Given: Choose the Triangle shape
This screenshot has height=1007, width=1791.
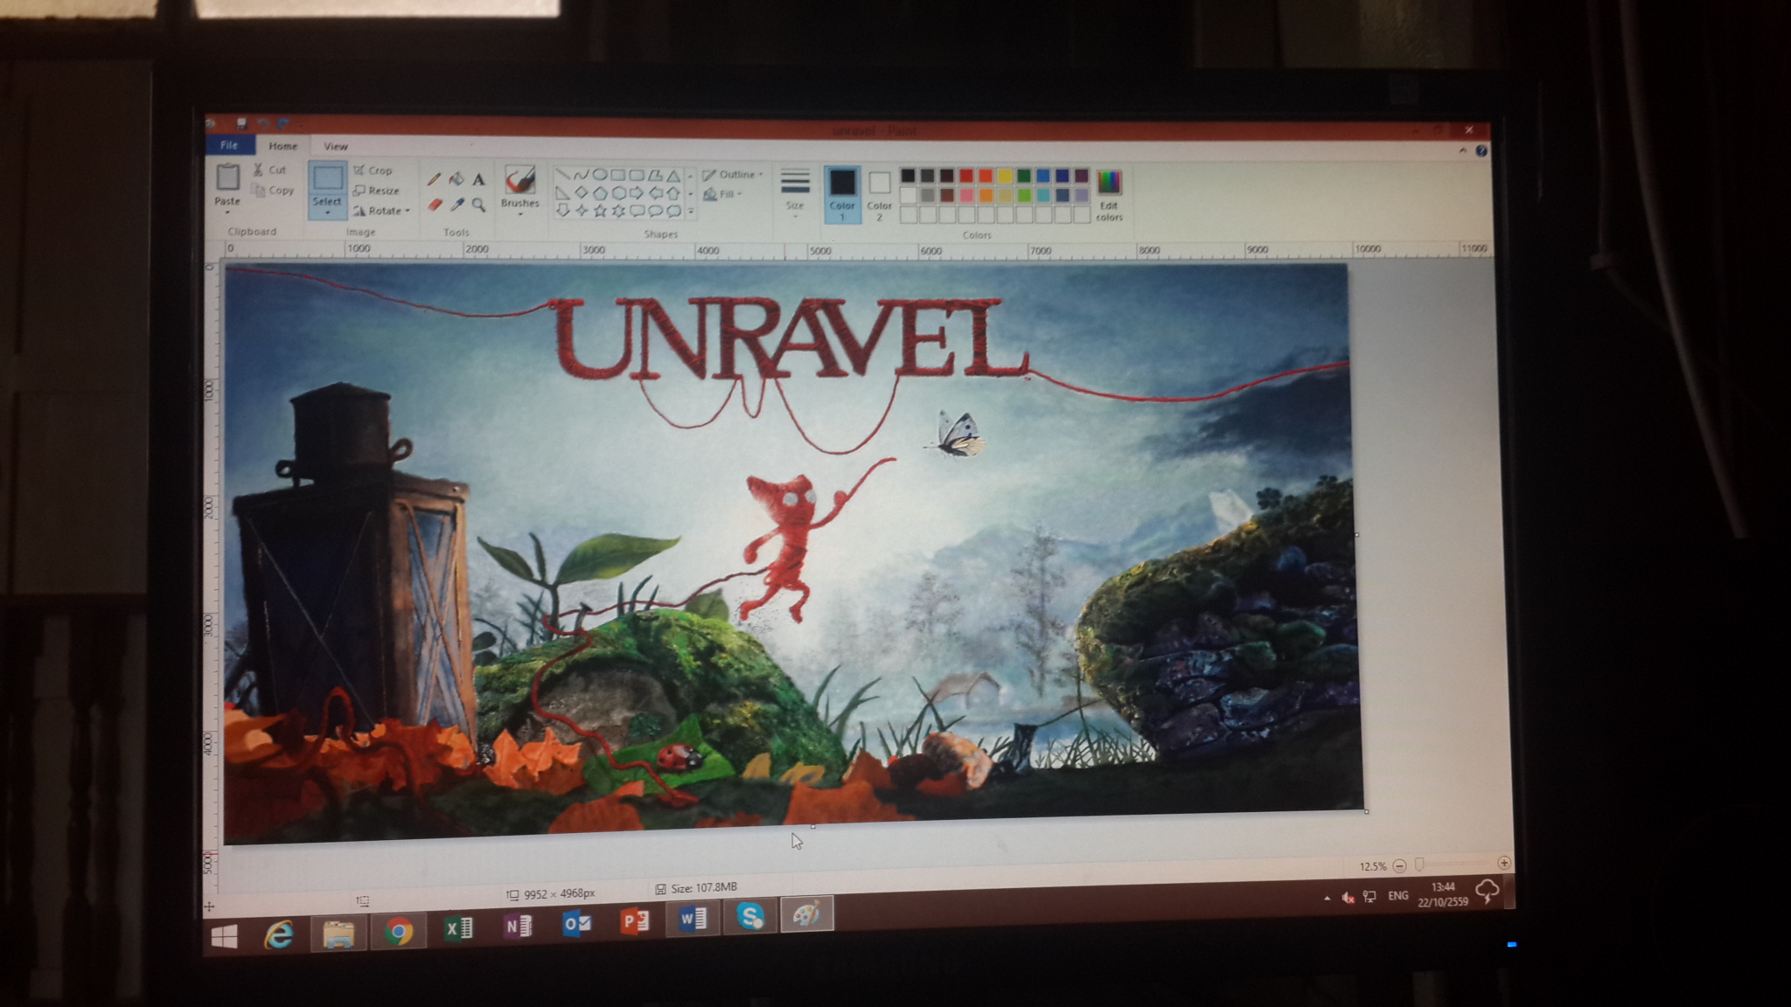Looking at the screenshot, I should pyautogui.click(x=672, y=175).
